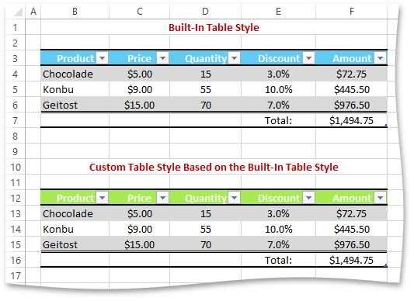Select '$445.50' amount cell in row 5

point(351,89)
